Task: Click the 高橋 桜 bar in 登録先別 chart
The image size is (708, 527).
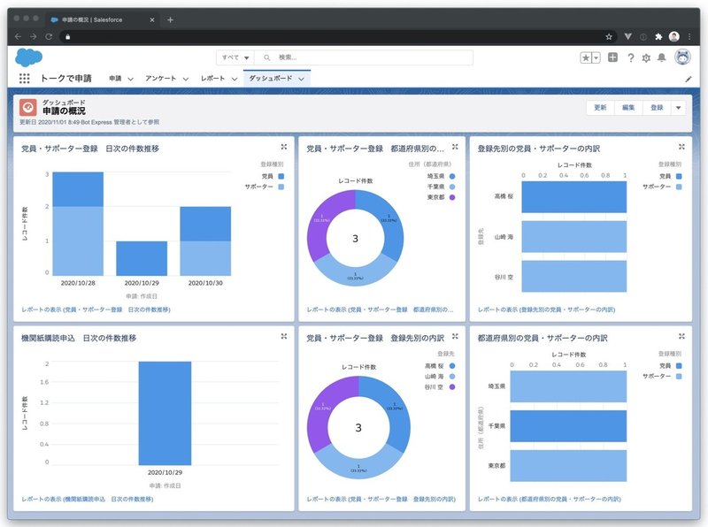Action: coord(573,197)
